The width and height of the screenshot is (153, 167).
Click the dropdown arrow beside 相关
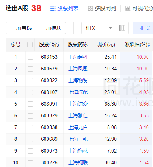[111, 28]
